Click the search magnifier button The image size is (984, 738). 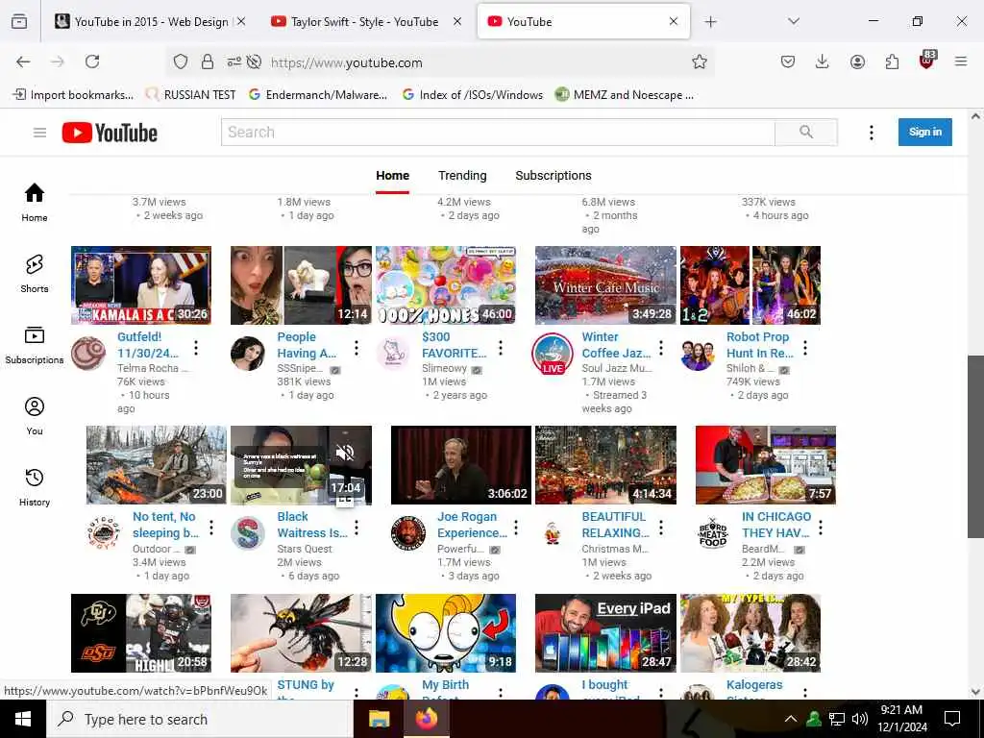pyautogui.click(x=806, y=132)
